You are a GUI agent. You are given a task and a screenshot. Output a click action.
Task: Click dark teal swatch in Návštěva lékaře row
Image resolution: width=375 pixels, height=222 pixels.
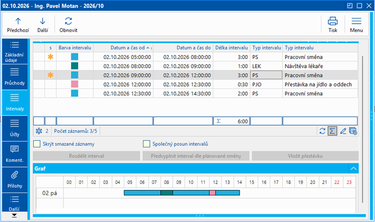click(74, 66)
